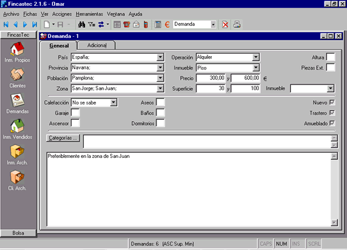Expand the Población dropdown
The width and height of the screenshot is (347, 250).
pyautogui.click(x=160, y=78)
